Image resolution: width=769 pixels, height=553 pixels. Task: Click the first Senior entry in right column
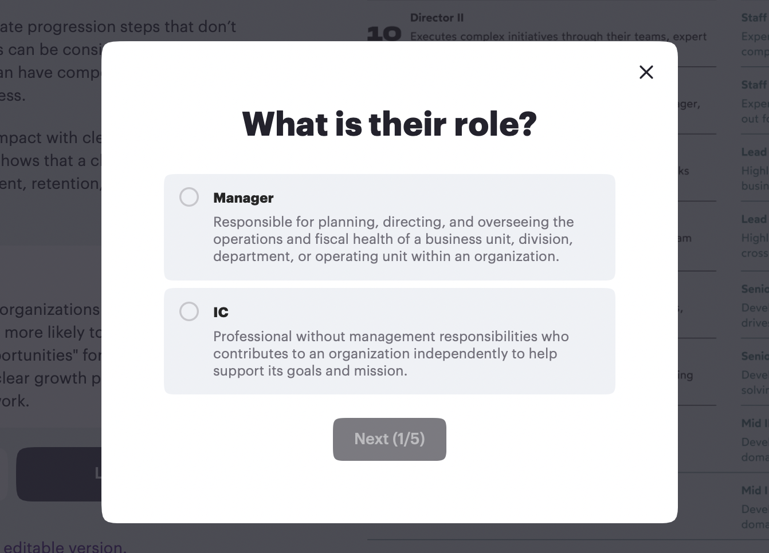[754, 289]
